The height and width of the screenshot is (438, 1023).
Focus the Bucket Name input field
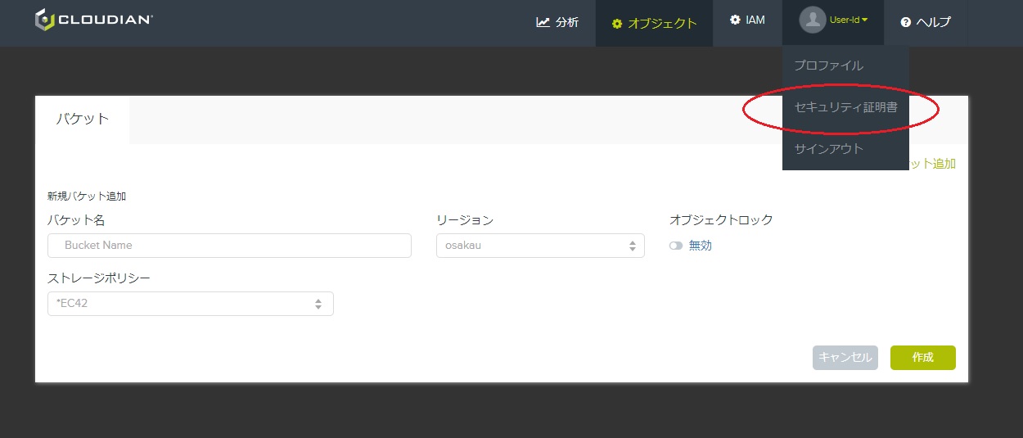(x=229, y=246)
